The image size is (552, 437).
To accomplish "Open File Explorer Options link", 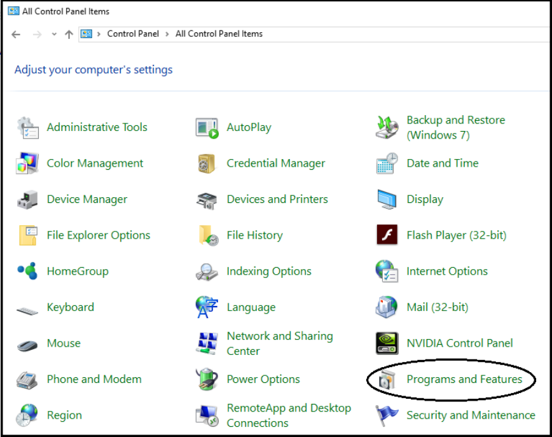I will 99,235.
